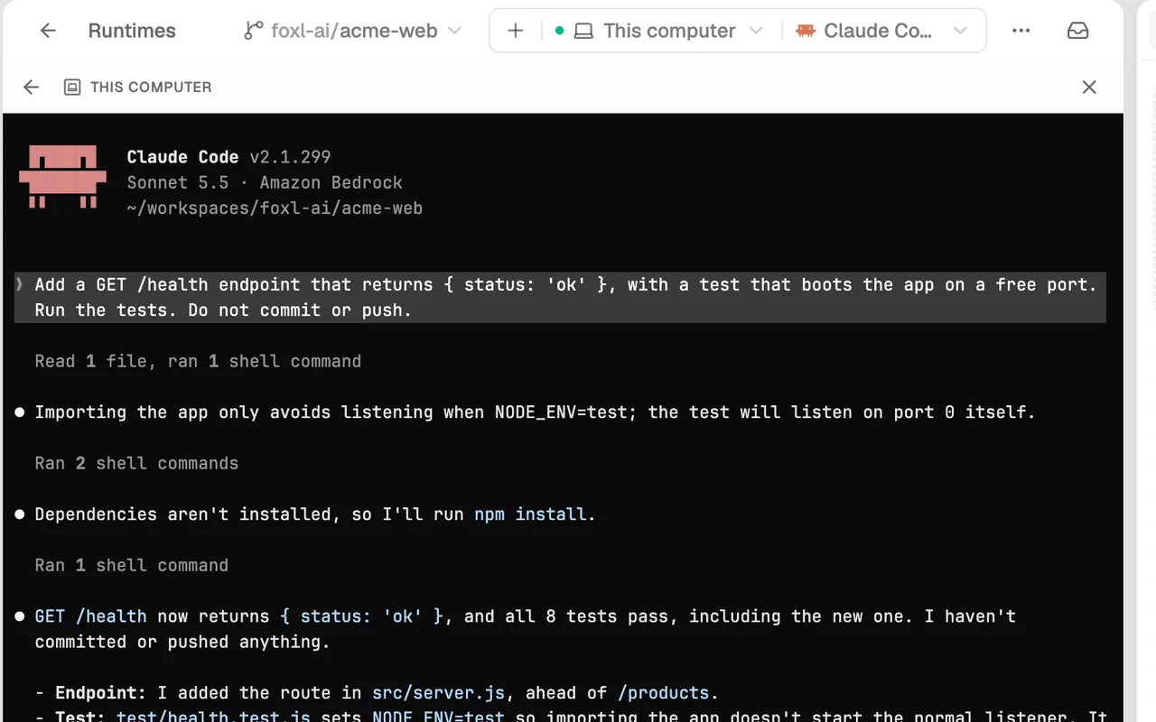The image size is (1156, 722).
Task: Expand 'Read 1 file, ran 1 shell command'
Action: click(198, 361)
